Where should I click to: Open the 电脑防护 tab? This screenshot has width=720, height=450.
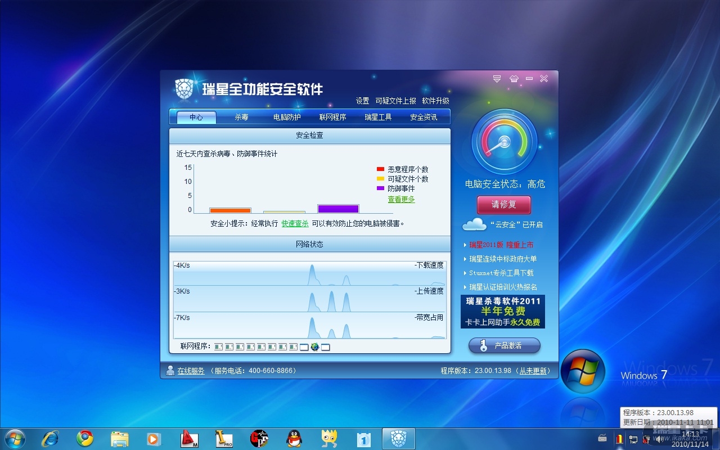(287, 117)
